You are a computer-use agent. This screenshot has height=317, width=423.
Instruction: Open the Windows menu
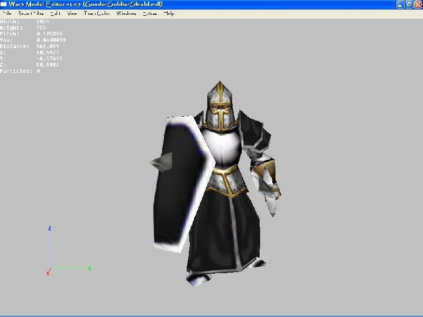(126, 13)
